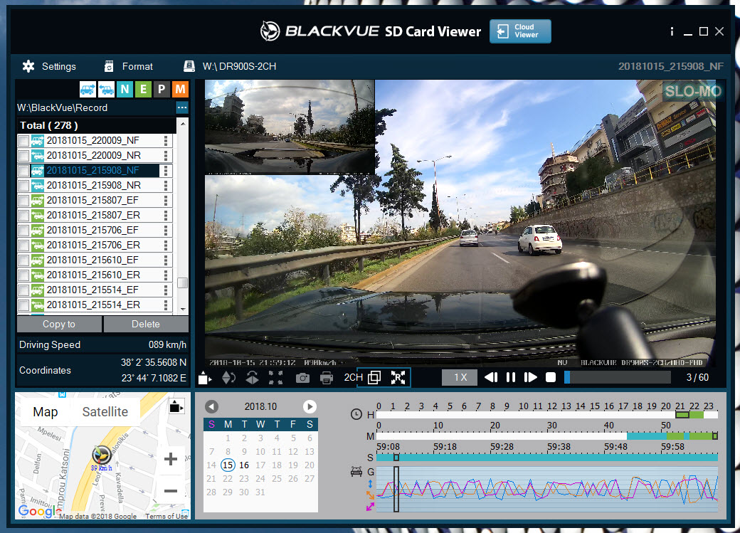The image size is (740, 533).
Task: Click the W:\ DR900S-2CH drive icon
Action: pyautogui.click(x=189, y=66)
